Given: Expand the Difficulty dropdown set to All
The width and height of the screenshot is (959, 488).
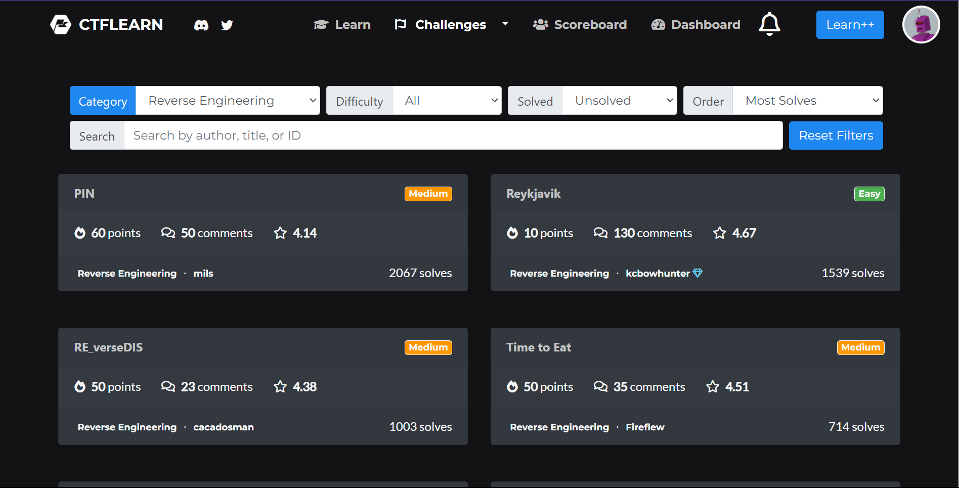Looking at the screenshot, I should [x=447, y=101].
